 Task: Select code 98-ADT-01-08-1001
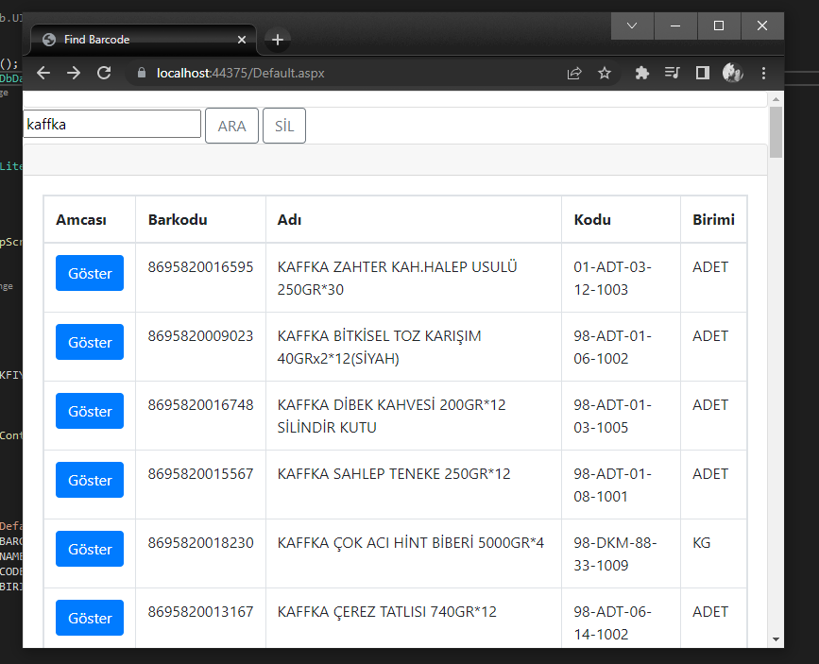pos(613,485)
